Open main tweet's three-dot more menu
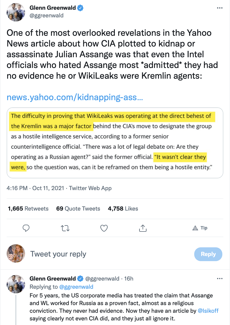The height and width of the screenshot is (325, 230). click(x=220, y=8)
